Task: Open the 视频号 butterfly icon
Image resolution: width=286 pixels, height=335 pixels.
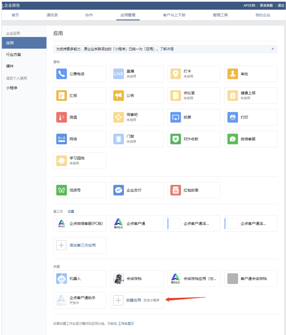Action: [61, 190]
